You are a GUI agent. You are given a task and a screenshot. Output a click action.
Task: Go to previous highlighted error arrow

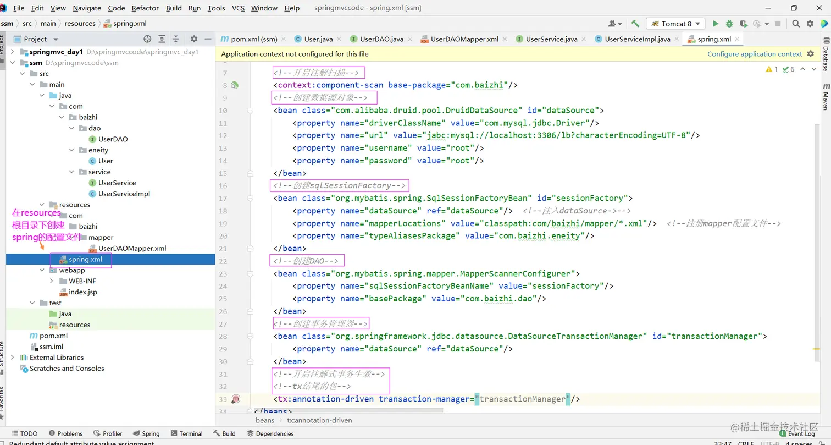click(802, 69)
